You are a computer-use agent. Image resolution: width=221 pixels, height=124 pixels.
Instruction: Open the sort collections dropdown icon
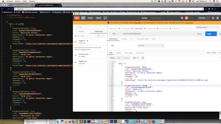point(104,36)
